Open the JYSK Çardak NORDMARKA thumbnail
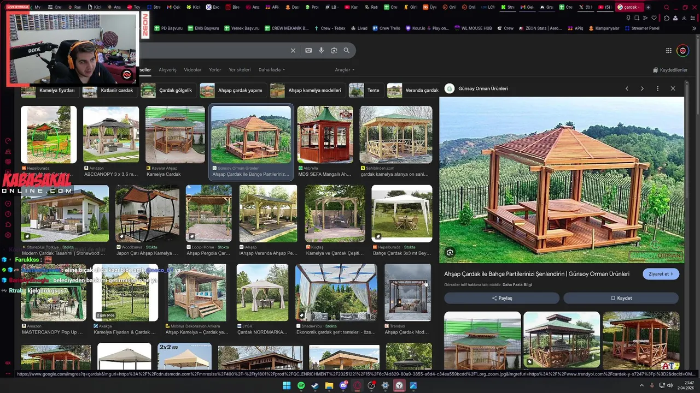This screenshot has width=700, height=393. 262,293
